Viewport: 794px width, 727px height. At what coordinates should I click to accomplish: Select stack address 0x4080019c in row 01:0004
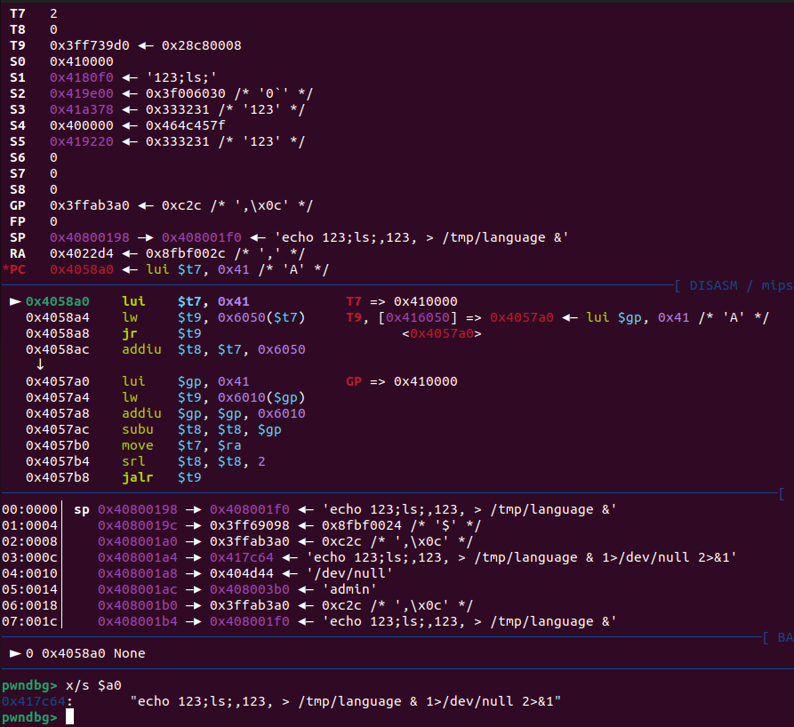click(138, 525)
